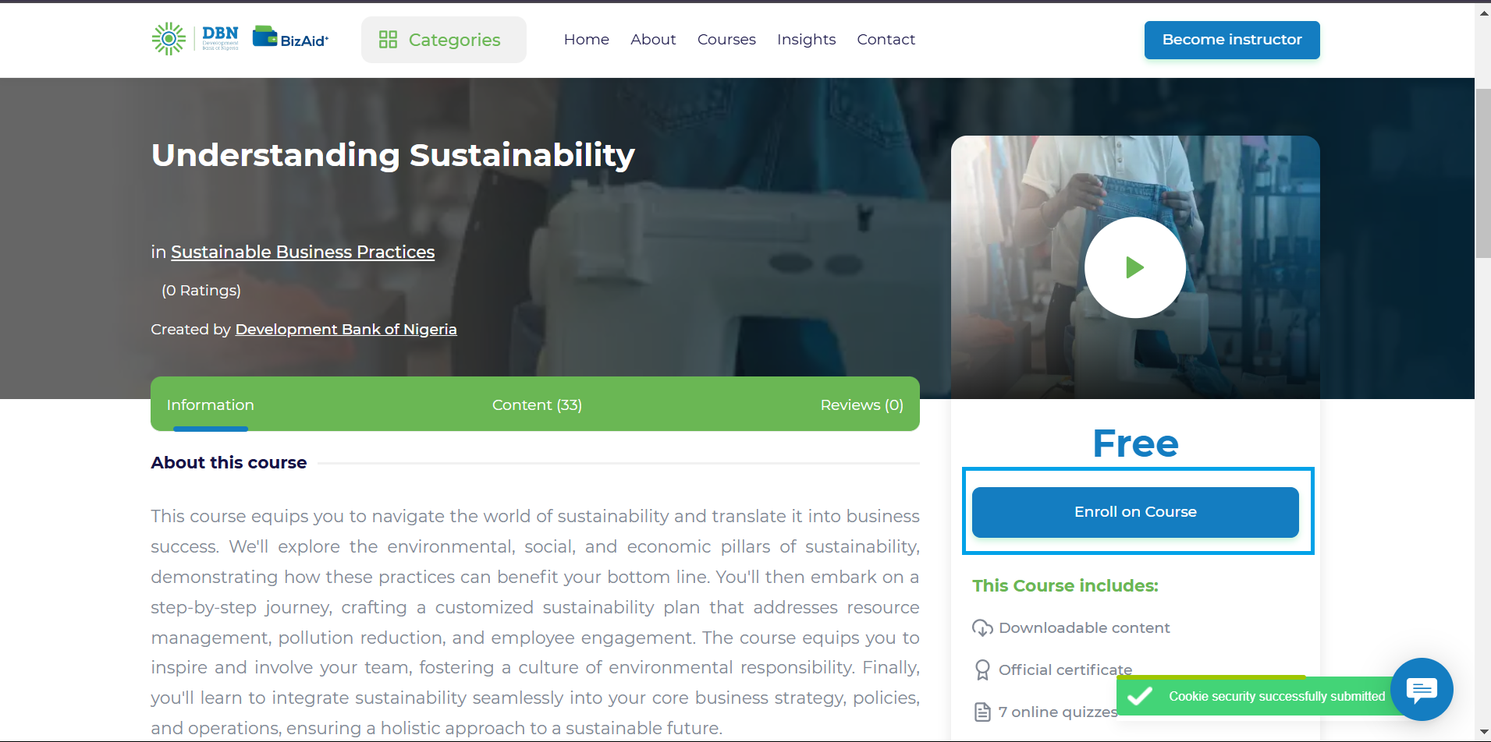Expand the Categories dropdown menu
1491x742 pixels.
(x=444, y=40)
